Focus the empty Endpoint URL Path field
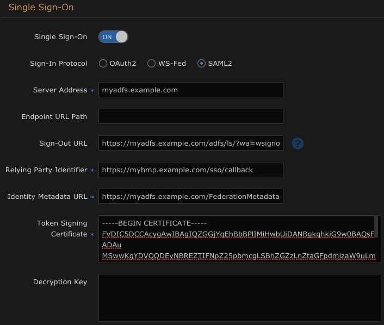The image size is (384, 325). [190, 116]
